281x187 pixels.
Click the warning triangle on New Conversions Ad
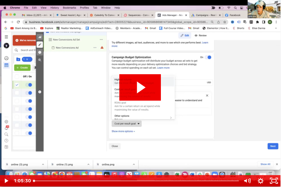(102, 48)
